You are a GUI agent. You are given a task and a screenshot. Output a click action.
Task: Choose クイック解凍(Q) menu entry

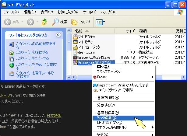(124, 118)
